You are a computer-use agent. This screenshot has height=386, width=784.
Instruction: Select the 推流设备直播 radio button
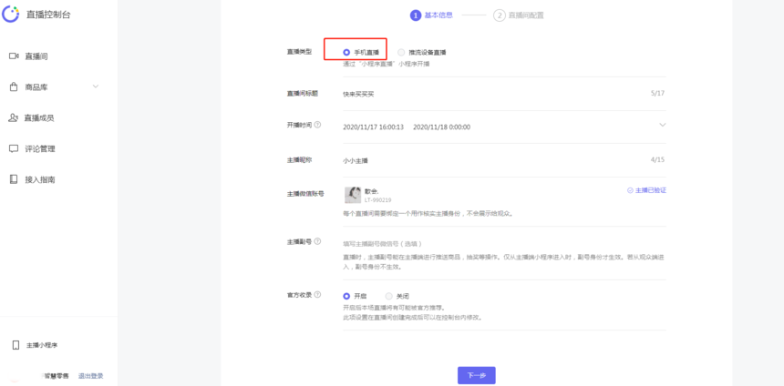(x=401, y=53)
